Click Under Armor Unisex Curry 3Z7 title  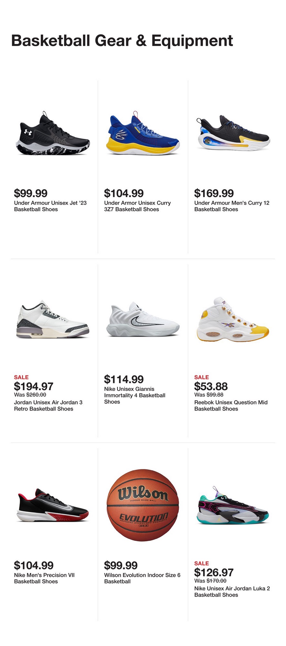[x=137, y=206]
